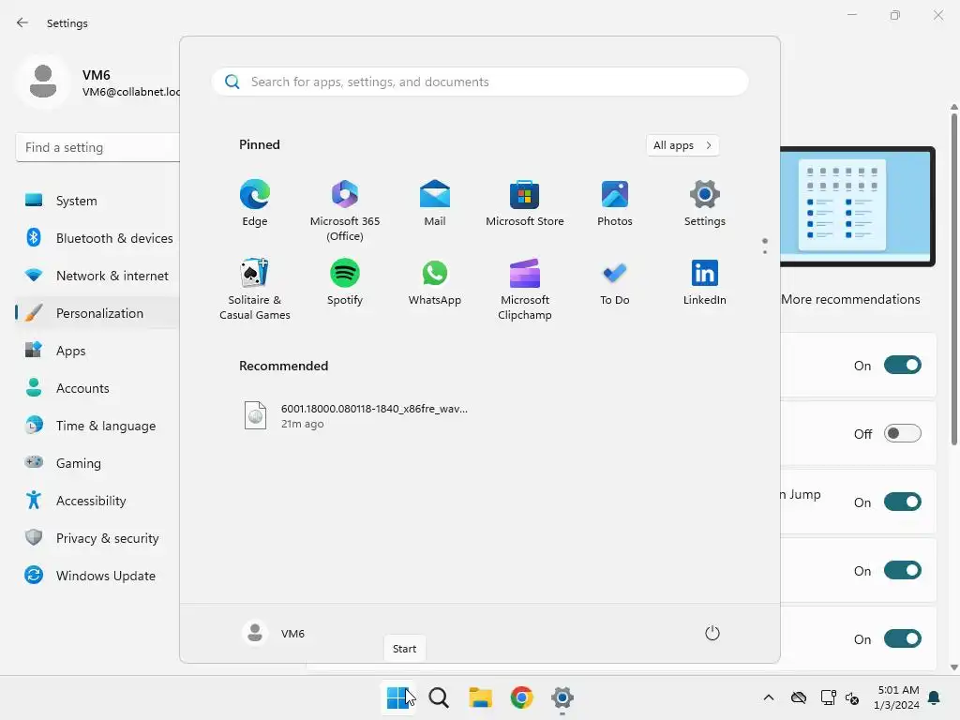Open network display tray icon
Viewport: 960px width, 720px height.
[828, 697]
